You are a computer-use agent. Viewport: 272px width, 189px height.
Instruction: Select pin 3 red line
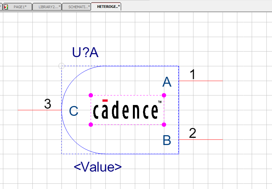(40, 110)
